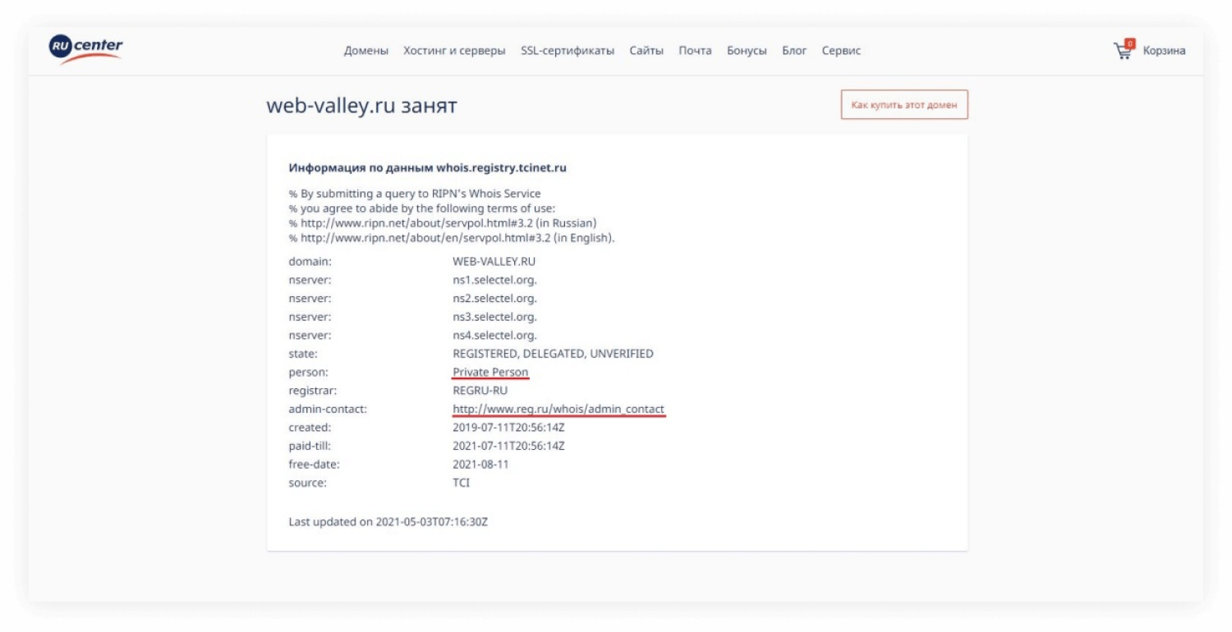Screen dimensions: 1232x632
Task: Open the Почта menu
Action: coord(695,51)
